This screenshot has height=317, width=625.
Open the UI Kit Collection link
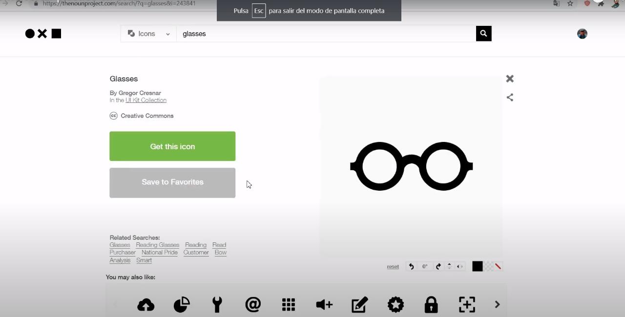[146, 100]
